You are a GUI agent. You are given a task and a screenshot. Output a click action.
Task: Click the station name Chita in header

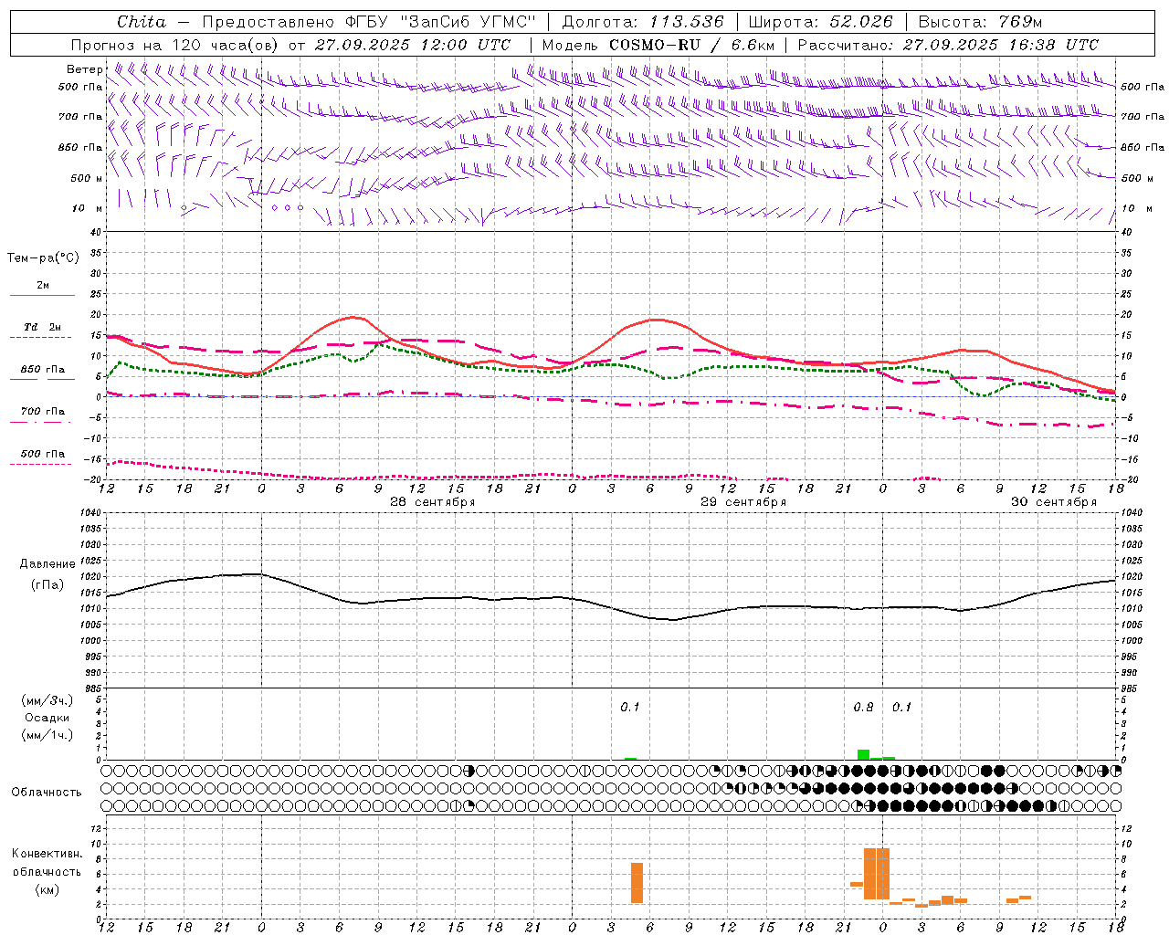coord(142,22)
